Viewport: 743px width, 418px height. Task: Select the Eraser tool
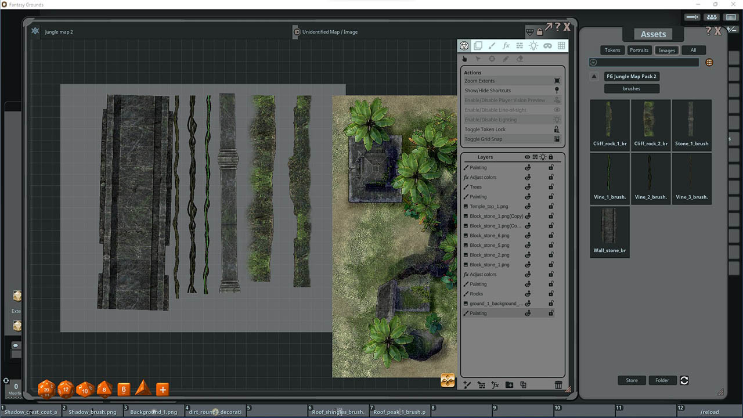(520, 58)
